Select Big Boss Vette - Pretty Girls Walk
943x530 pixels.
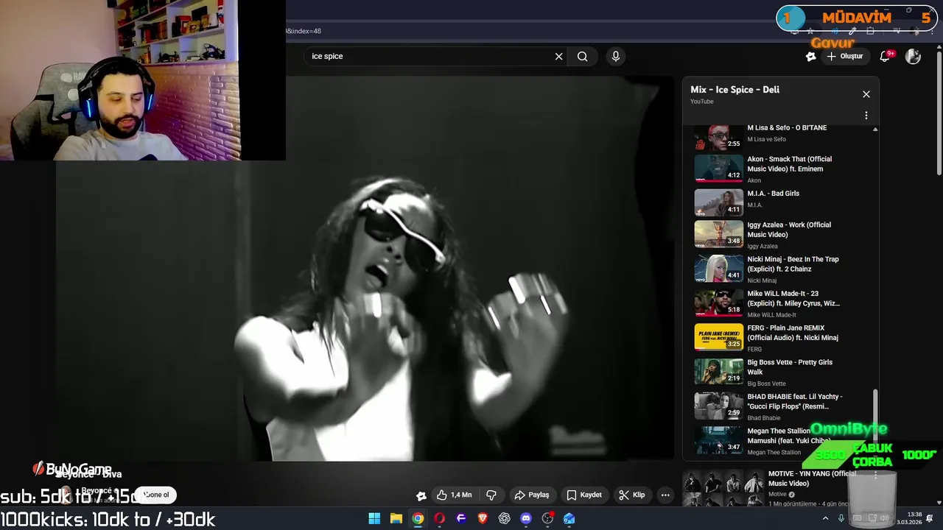coord(790,367)
